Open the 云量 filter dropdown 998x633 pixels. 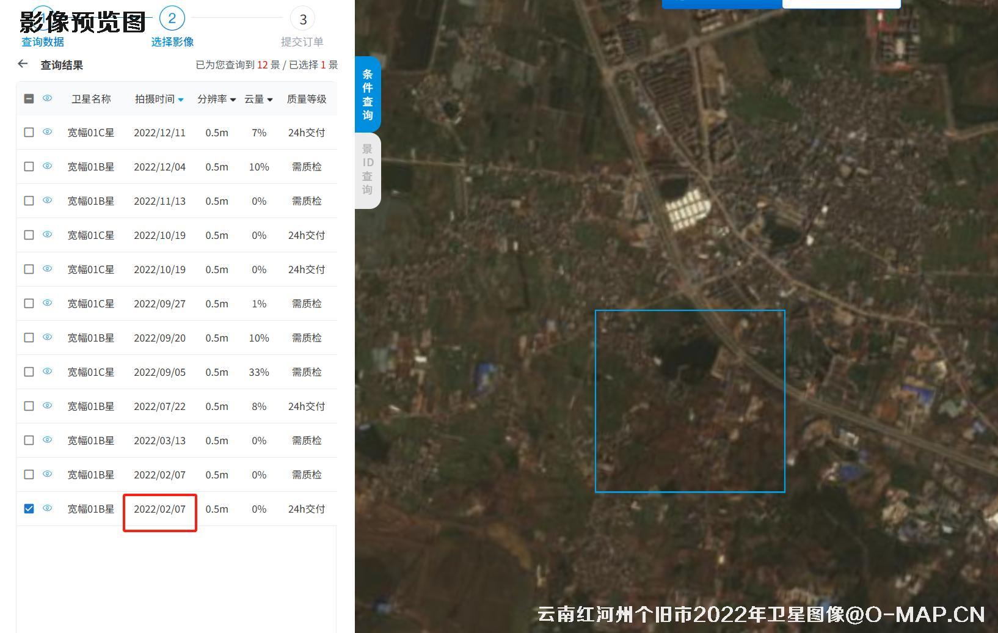tap(269, 99)
